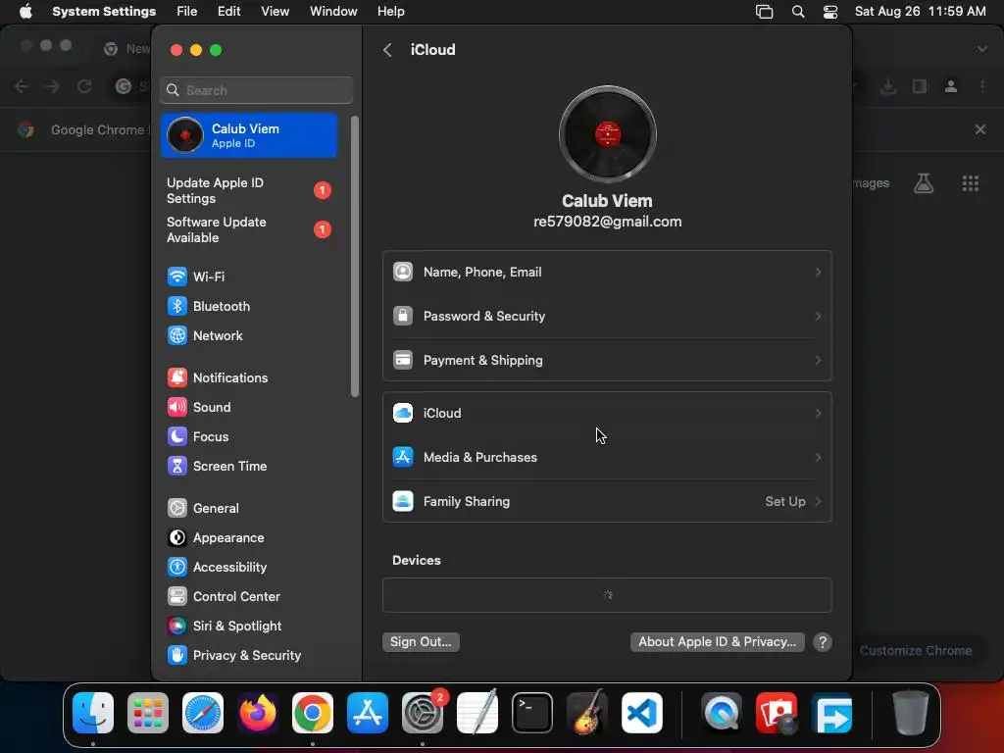Open Safari from the Dock

click(x=203, y=713)
